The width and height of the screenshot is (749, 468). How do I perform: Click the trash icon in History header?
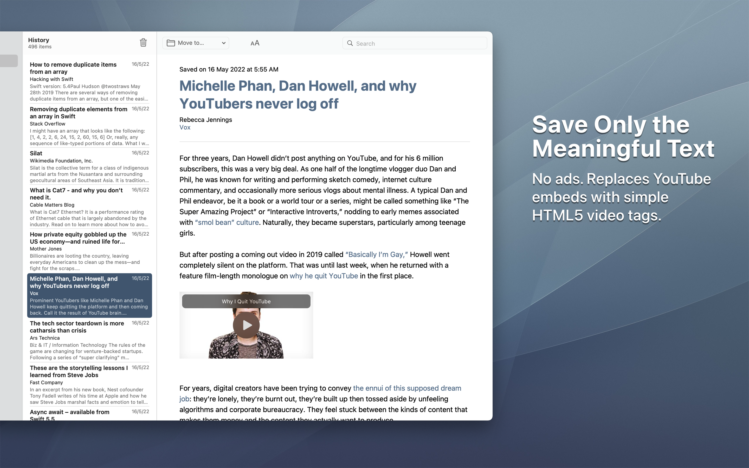(143, 42)
